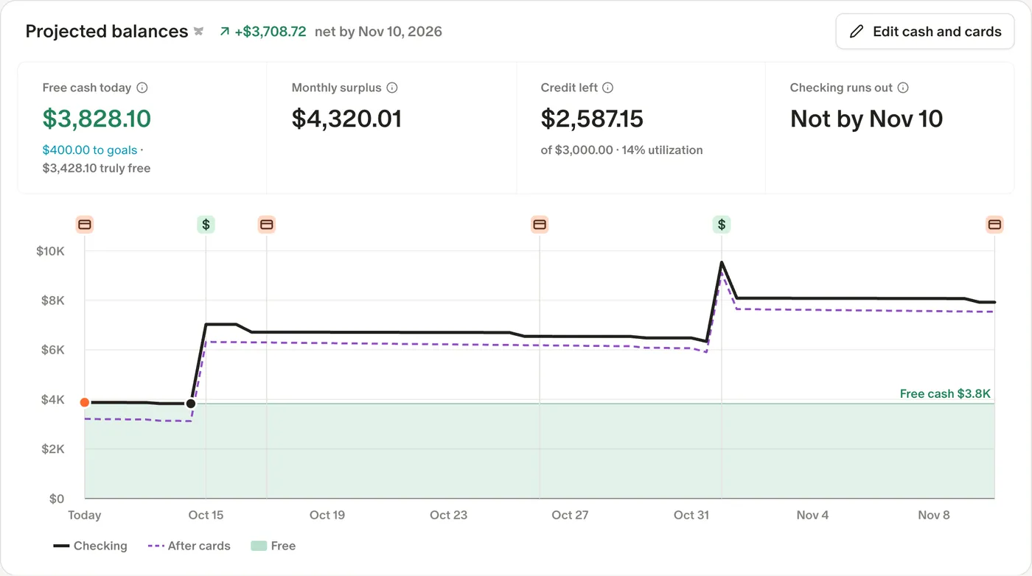Click the Free cash $3.8K chart label
Screen dimensions: 1032x576
pos(945,394)
